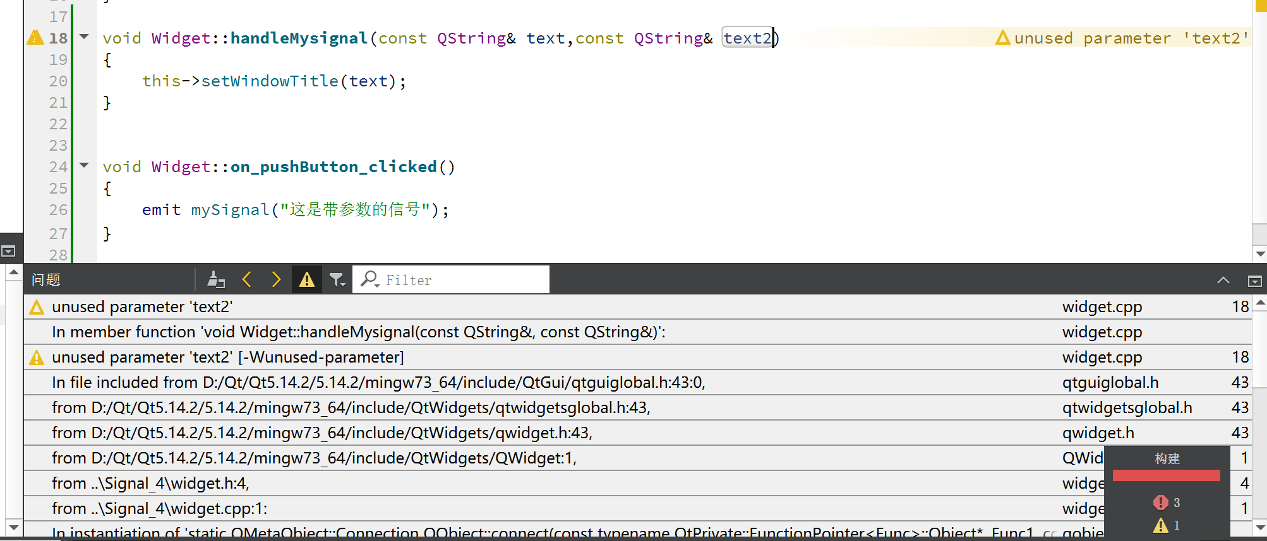
Task: Click the warning icon beside line 18
Action: 35,38
